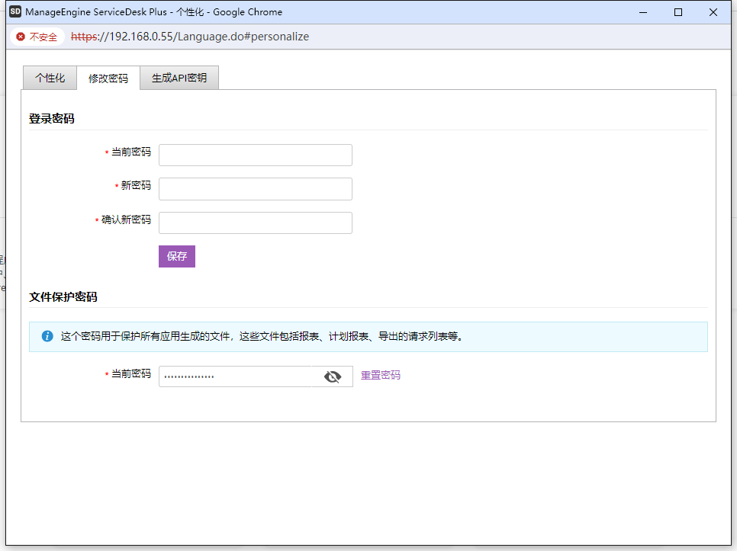Click the 不安全 security warning badge
Viewport: 737px width, 551px height.
(37, 37)
